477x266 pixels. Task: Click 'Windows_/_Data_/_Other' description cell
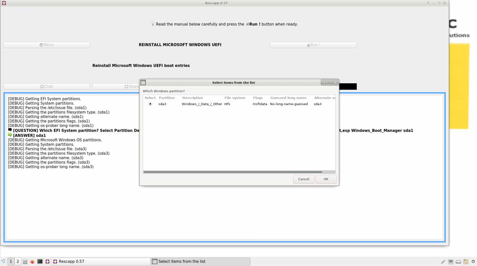pos(202,104)
